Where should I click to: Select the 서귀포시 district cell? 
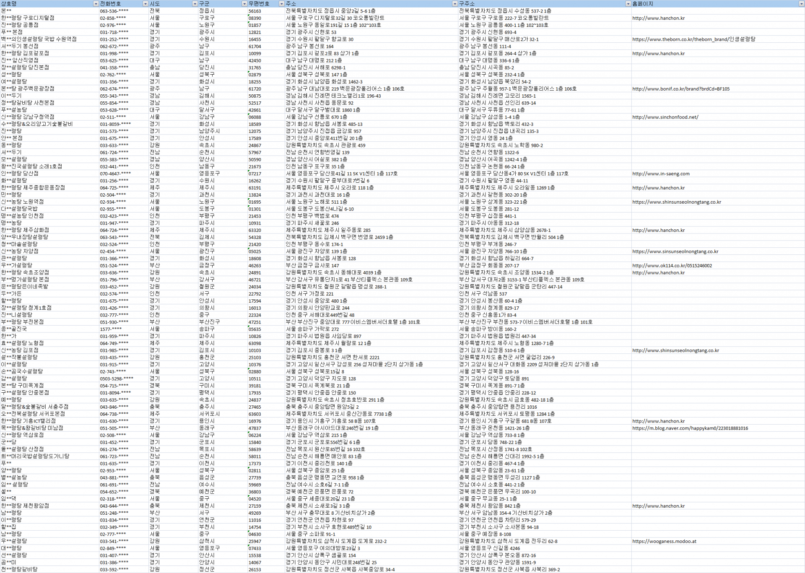pyautogui.click(x=209, y=414)
